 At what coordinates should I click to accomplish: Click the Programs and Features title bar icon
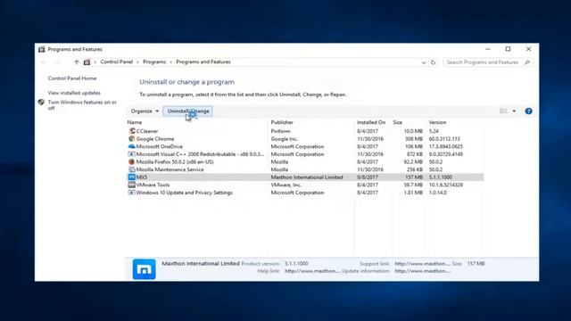click(x=42, y=50)
